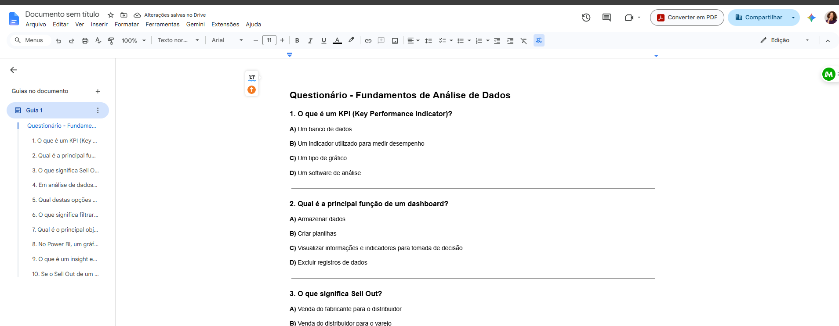
Task: Click the cloud saved status icon
Action: coord(137,15)
